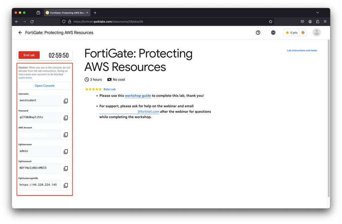Viewport: 342px width, 224px height.
Task: Follow the workshop guide link
Action: click(x=138, y=96)
